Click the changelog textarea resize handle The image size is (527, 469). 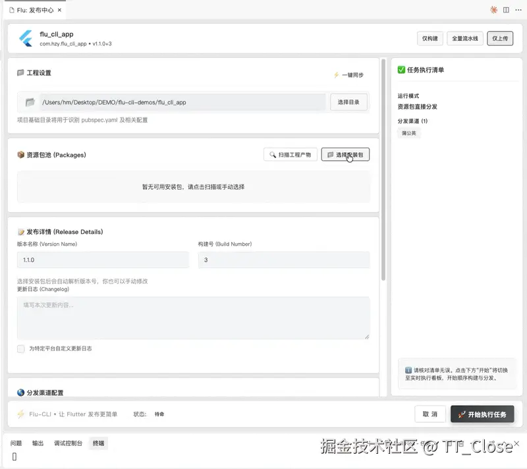point(367,337)
